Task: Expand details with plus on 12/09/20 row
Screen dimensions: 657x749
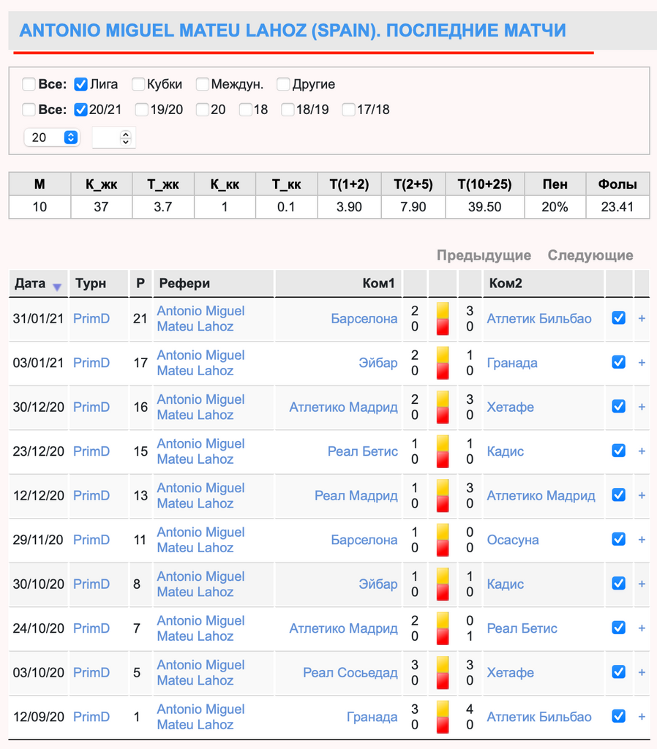Action: [642, 717]
